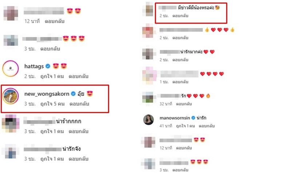291x175 pixels.
Task: Open the manowsornsin username link
Action: tap(175, 118)
